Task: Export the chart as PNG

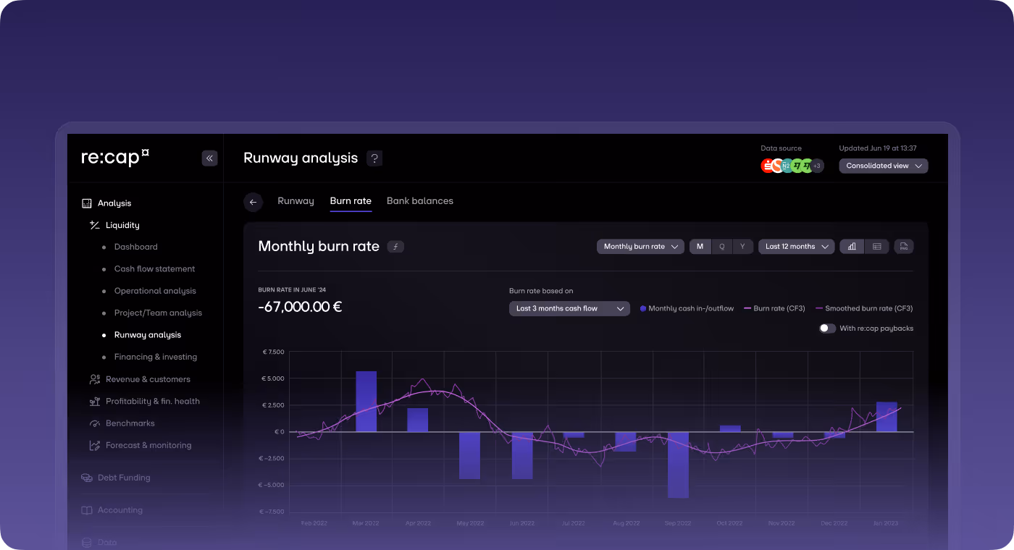Action: [903, 246]
